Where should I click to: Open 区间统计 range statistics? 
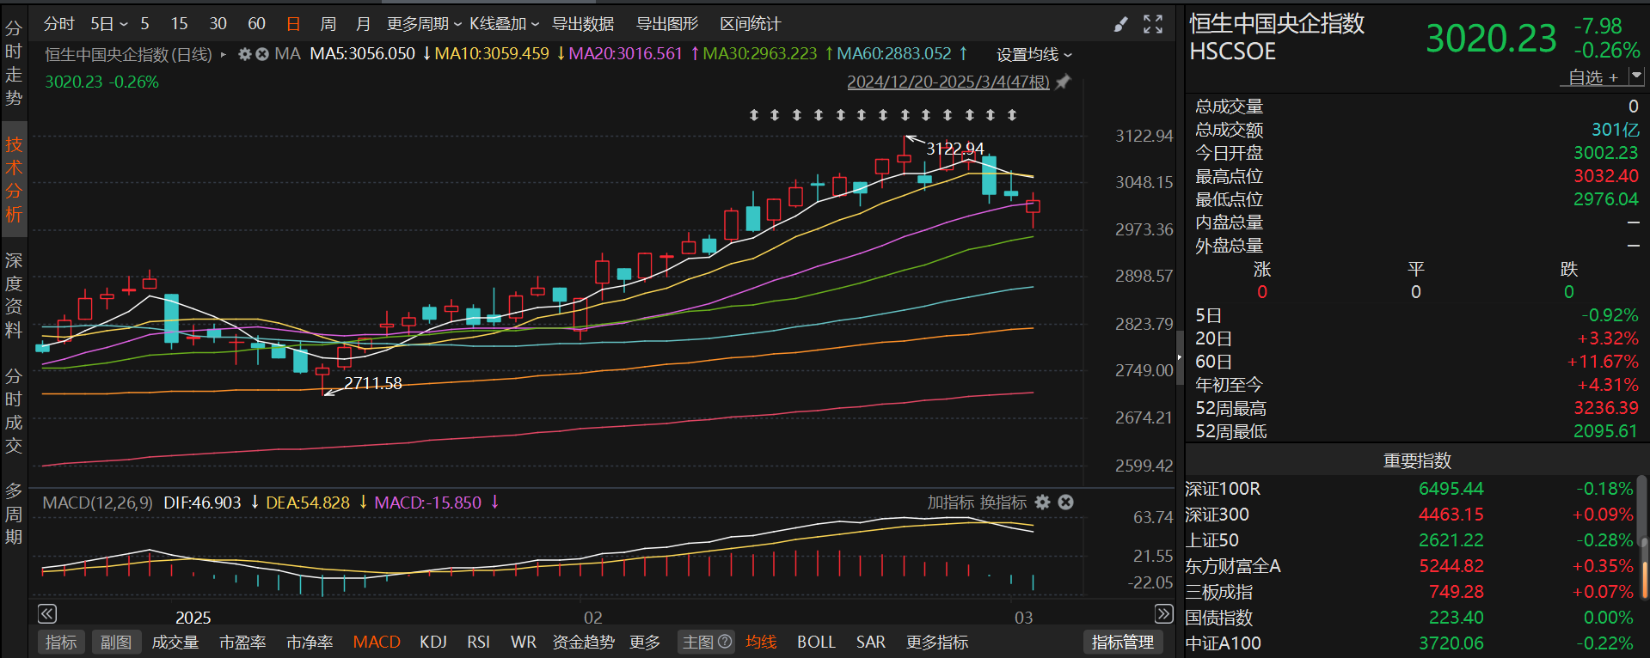(x=751, y=24)
